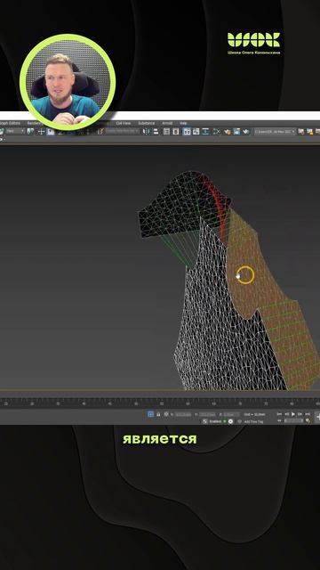
Task: Open the Graph Editors menu
Action: point(10,124)
